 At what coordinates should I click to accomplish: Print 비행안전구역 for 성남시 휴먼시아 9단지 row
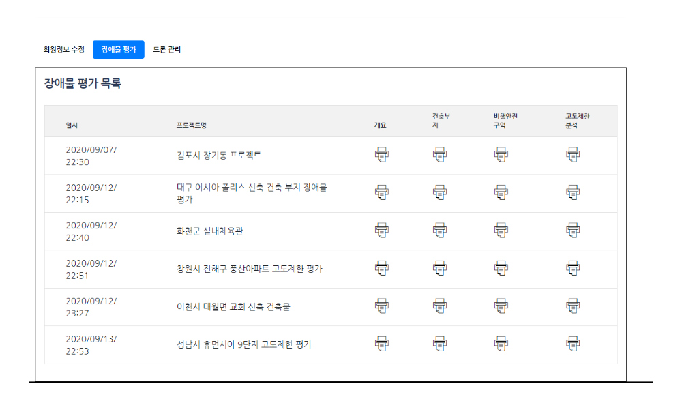click(x=501, y=344)
